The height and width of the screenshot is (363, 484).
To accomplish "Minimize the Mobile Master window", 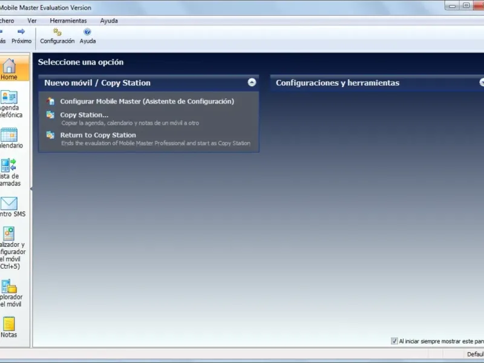I will (x=453, y=5).
